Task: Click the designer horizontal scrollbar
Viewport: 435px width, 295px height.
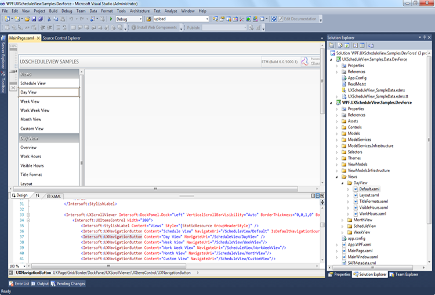Action: (x=155, y=189)
